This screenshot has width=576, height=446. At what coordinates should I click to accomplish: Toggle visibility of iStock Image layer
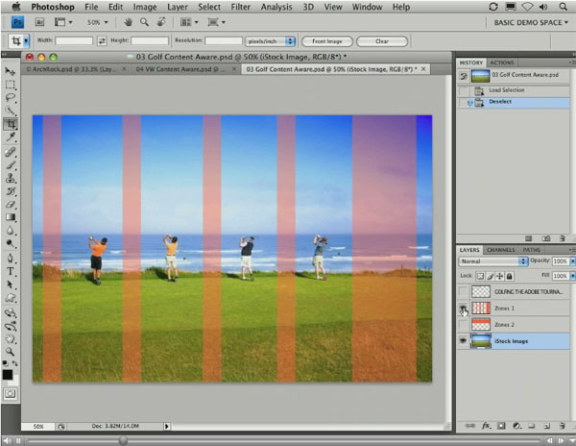pyautogui.click(x=464, y=341)
